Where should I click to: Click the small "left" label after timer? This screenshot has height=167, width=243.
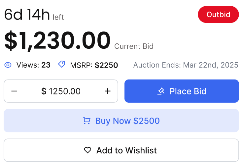pos(58,17)
